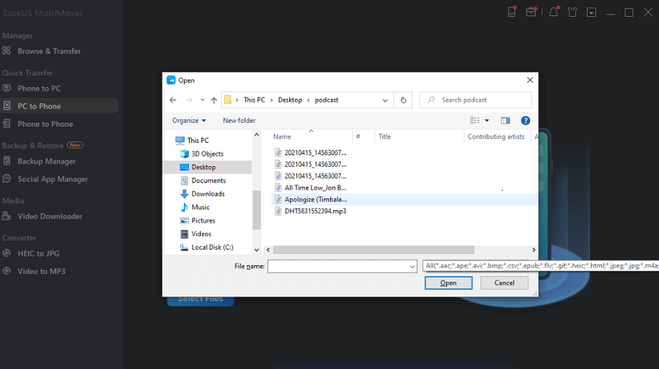659x369 pixels.
Task: Open Backup Manager in MobiMover
Action: click(47, 161)
